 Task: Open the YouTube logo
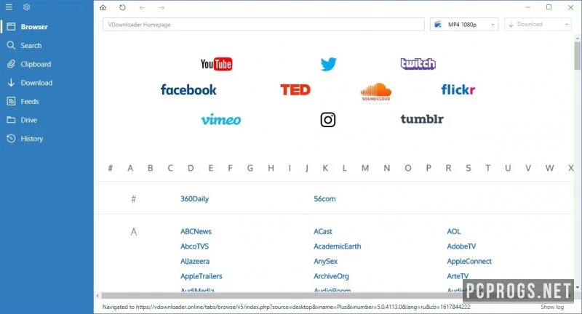pyautogui.click(x=216, y=64)
